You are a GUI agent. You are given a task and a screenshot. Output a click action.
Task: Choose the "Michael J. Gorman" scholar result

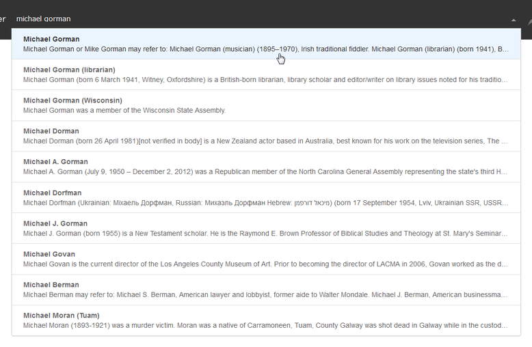[266, 228]
